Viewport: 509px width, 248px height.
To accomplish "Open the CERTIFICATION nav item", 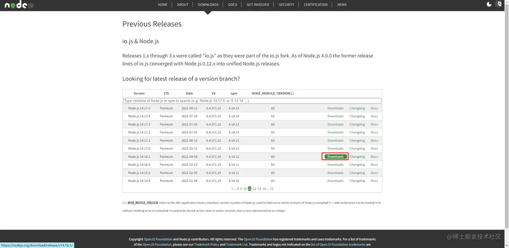I will (x=316, y=5).
